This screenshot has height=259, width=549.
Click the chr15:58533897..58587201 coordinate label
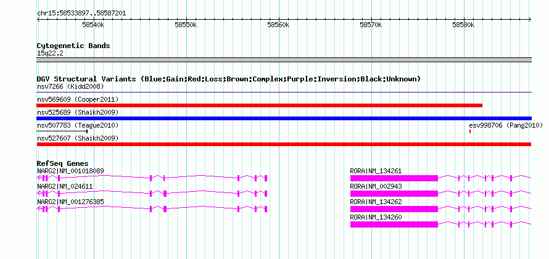tap(81, 14)
